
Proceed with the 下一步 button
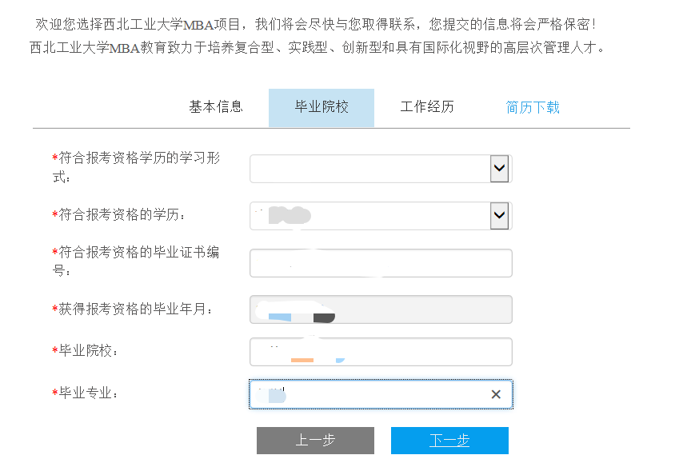click(x=449, y=441)
